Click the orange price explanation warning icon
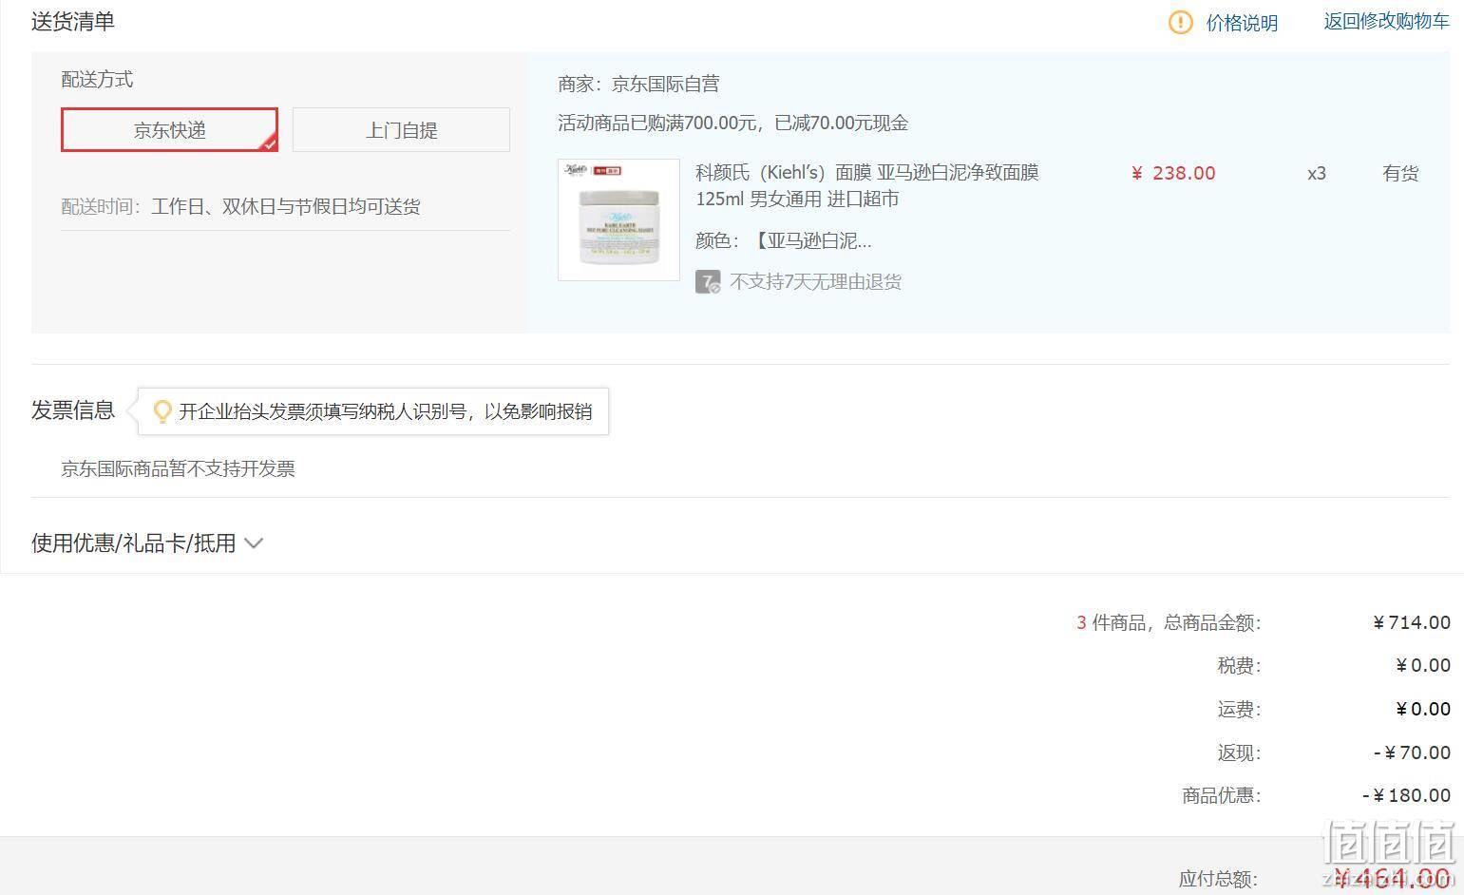The width and height of the screenshot is (1464, 895). (x=1180, y=22)
